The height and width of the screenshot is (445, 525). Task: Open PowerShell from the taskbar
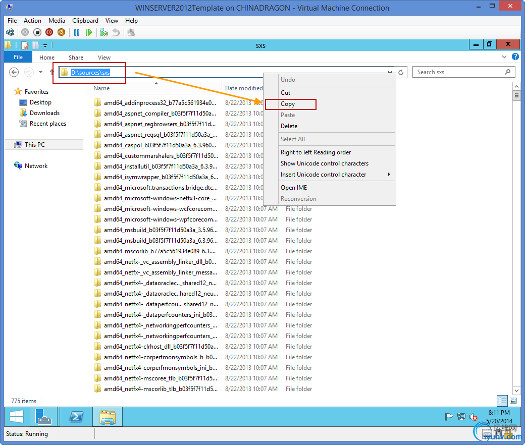point(76,417)
